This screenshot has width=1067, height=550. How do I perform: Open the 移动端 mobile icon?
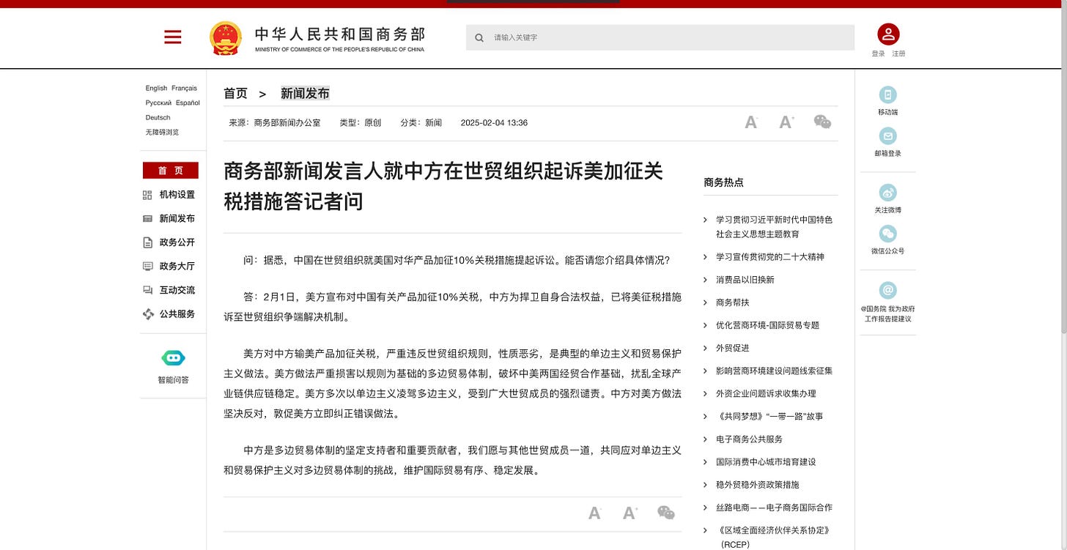click(x=887, y=94)
